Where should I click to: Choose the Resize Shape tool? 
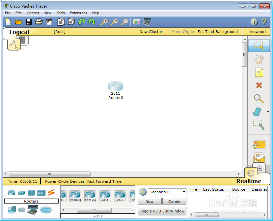coord(259,125)
